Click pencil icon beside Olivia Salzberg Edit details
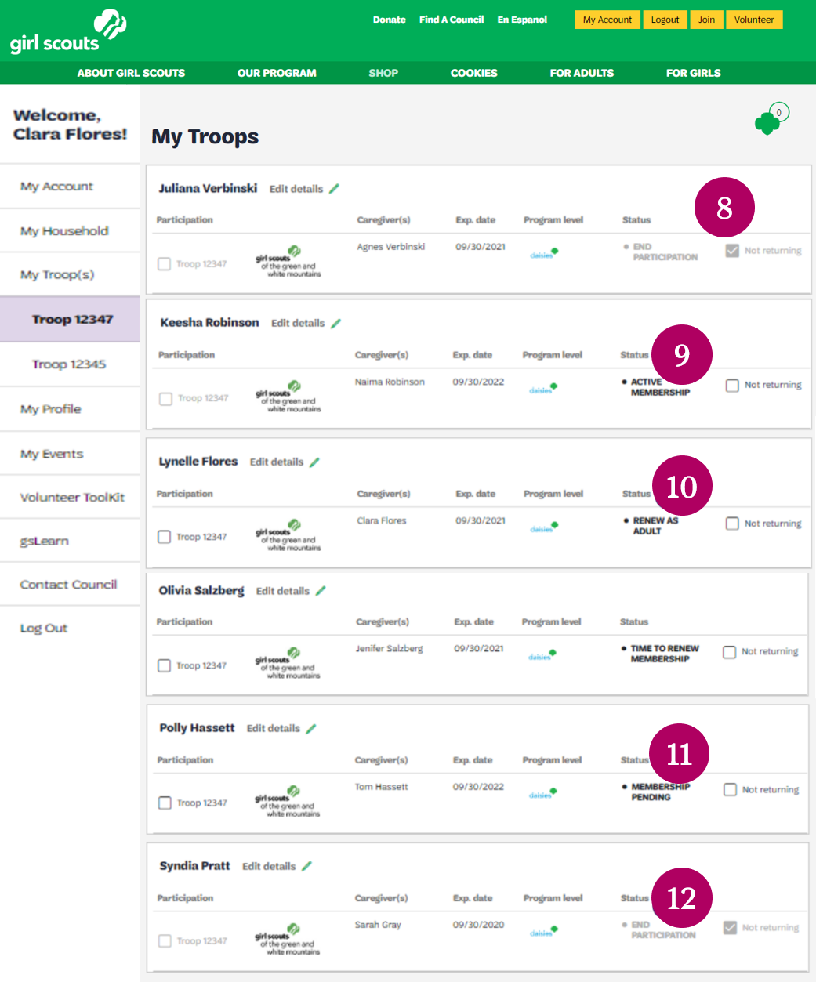 (x=321, y=591)
